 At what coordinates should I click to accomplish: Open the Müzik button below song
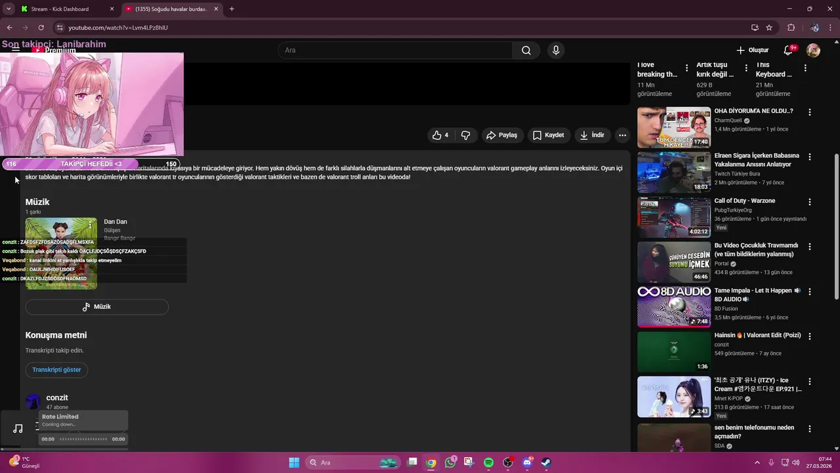point(97,307)
